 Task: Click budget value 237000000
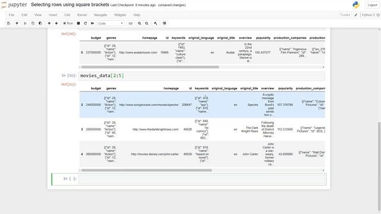tap(93, 52)
